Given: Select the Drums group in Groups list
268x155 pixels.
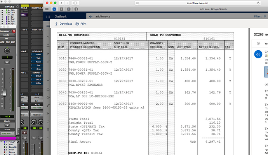Looking at the screenshot, I should pyautogui.click(x=12, y=152).
